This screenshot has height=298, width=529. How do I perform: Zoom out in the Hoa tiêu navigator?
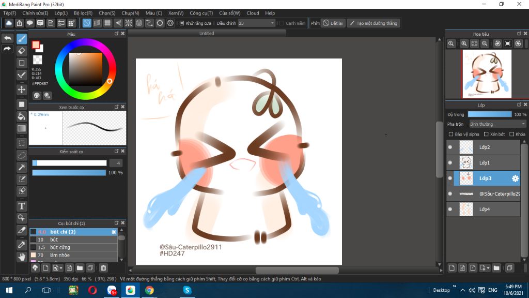click(x=485, y=43)
